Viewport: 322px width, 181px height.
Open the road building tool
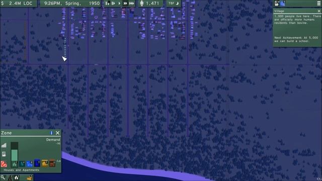pos(10,177)
